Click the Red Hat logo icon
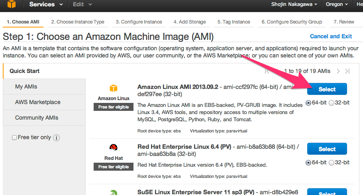This screenshot has height=195, width=363. pos(114,148)
